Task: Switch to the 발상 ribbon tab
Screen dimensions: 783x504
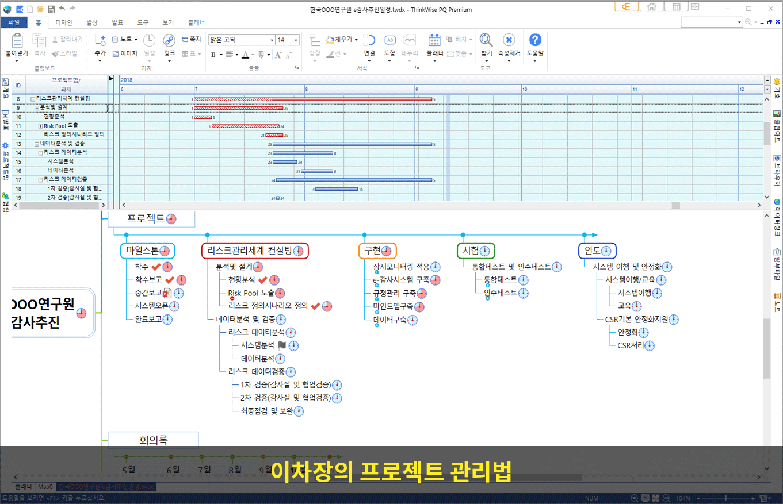Action: pos(92,22)
